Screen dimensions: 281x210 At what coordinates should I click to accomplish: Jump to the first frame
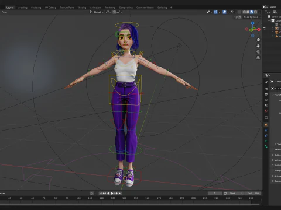(101, 194)
